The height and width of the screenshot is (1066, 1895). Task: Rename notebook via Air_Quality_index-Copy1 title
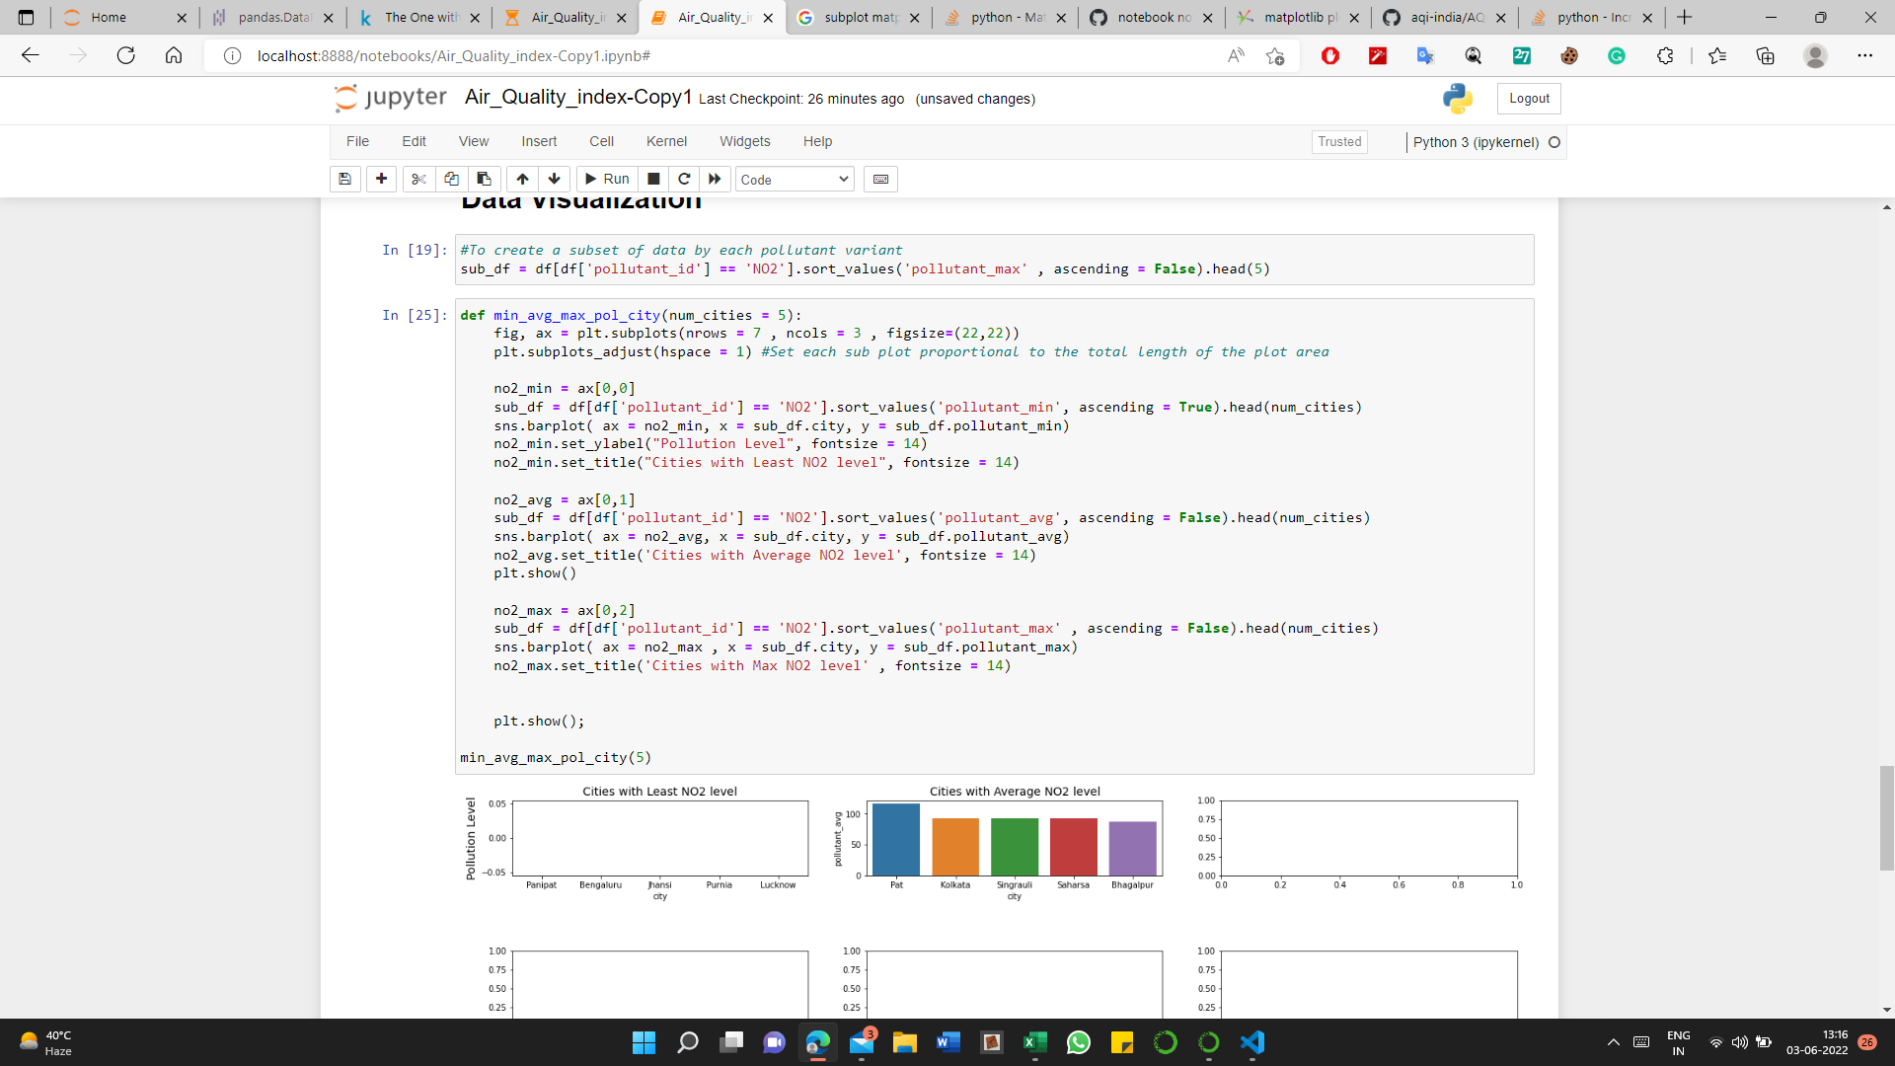(578, 97)
